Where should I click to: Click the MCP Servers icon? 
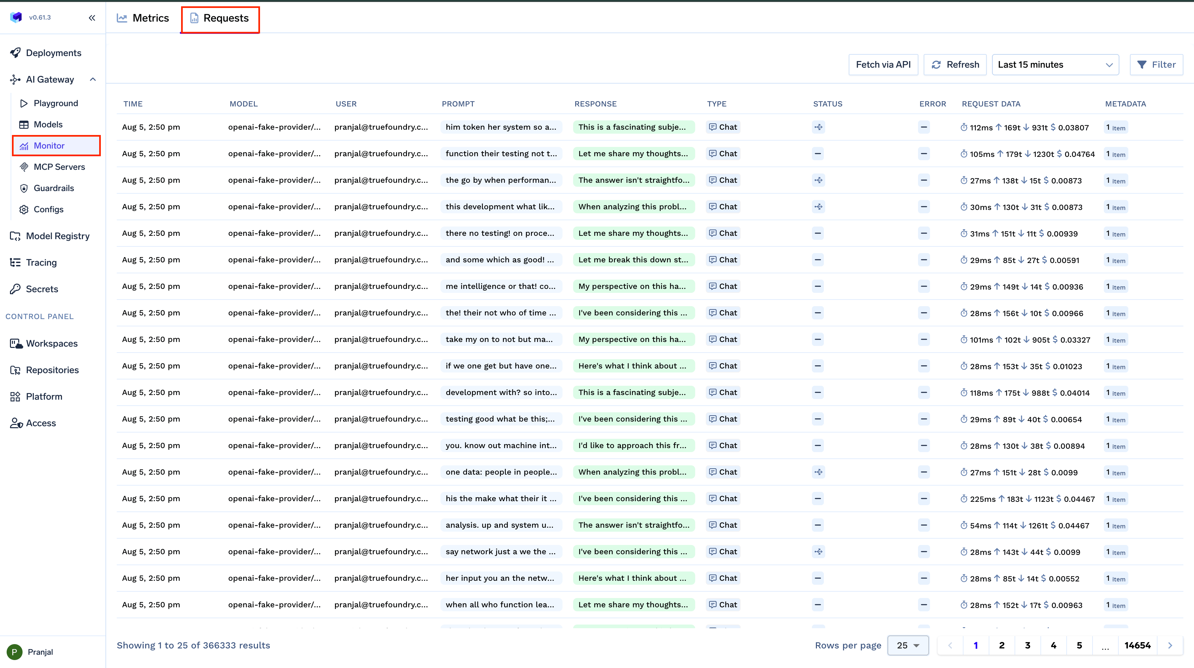[24, 167]
